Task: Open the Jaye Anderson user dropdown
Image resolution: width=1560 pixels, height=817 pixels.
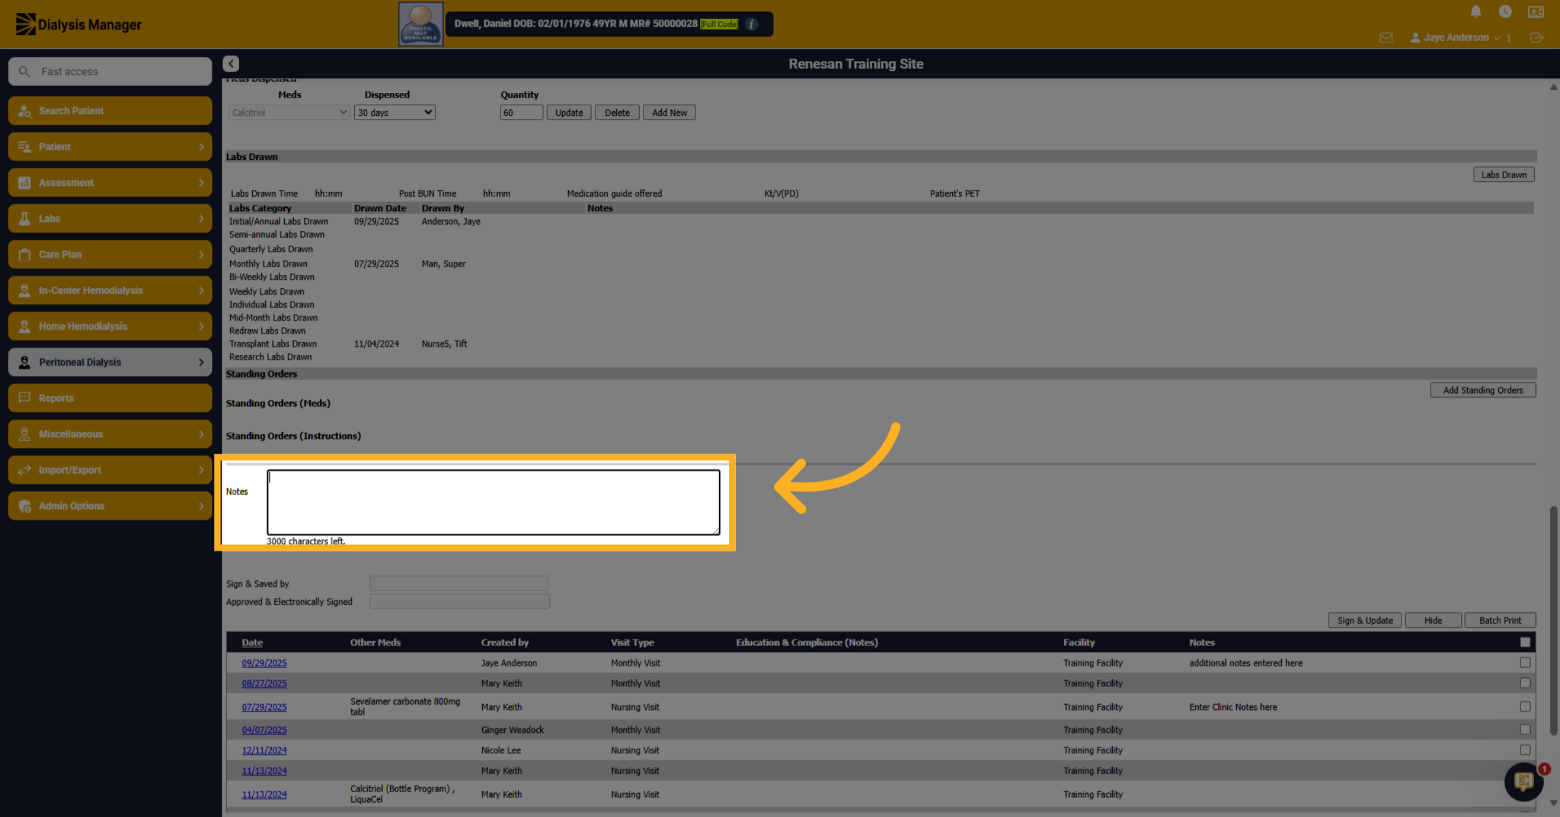Action: [1455, 38]
